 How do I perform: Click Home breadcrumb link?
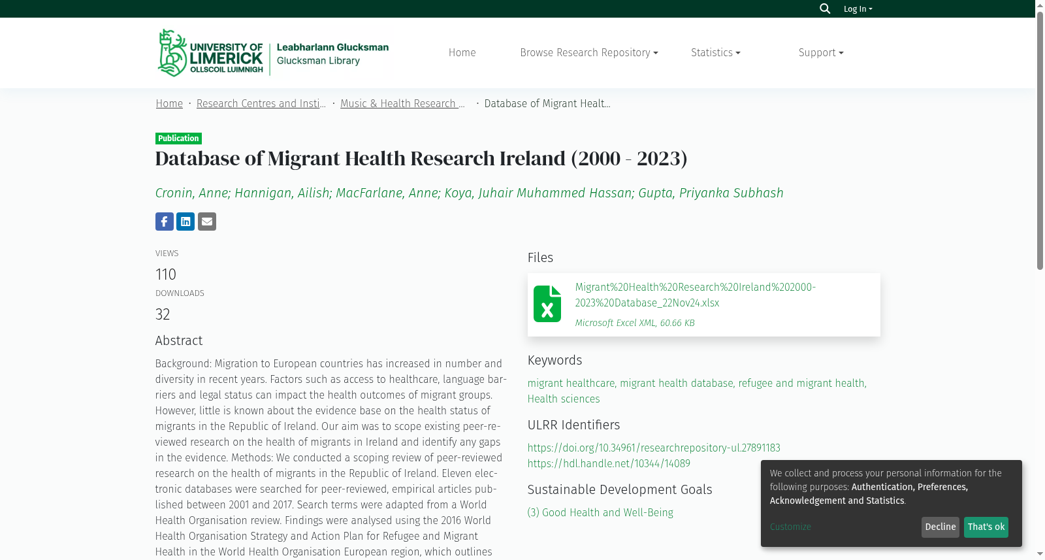click(x=169, y=103)
